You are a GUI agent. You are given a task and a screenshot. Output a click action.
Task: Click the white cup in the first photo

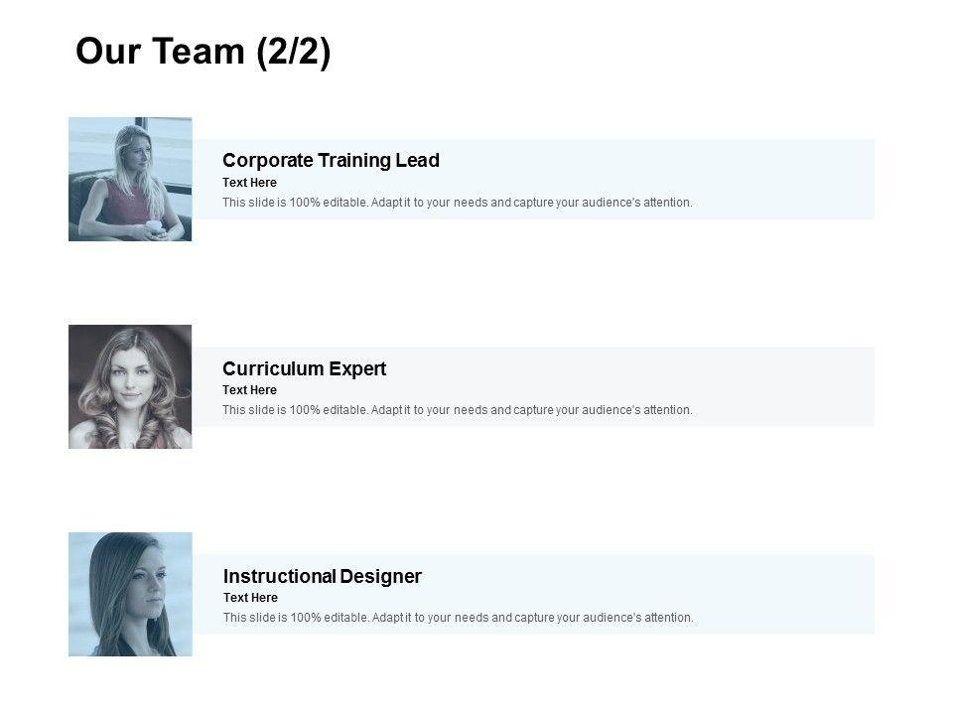pyautogui.click(x=155, y=227)
